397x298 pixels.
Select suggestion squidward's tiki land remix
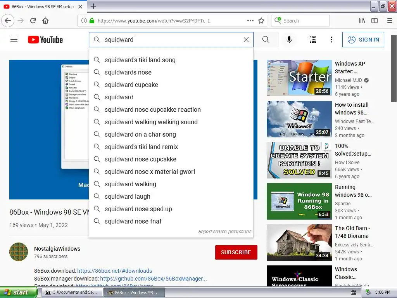171,147
